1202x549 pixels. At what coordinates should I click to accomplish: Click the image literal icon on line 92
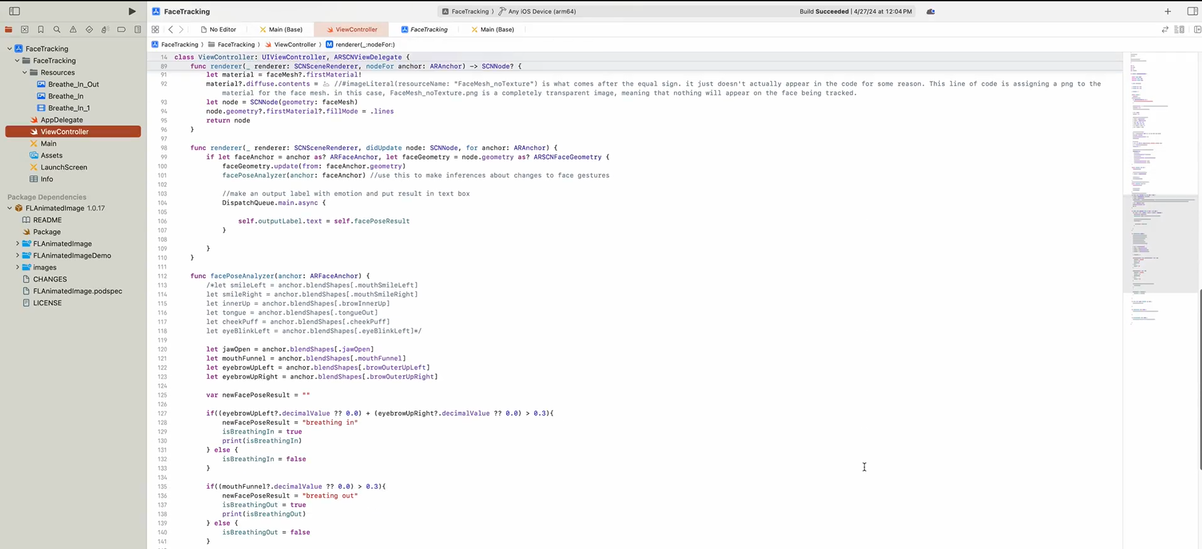tap(326, 85)
